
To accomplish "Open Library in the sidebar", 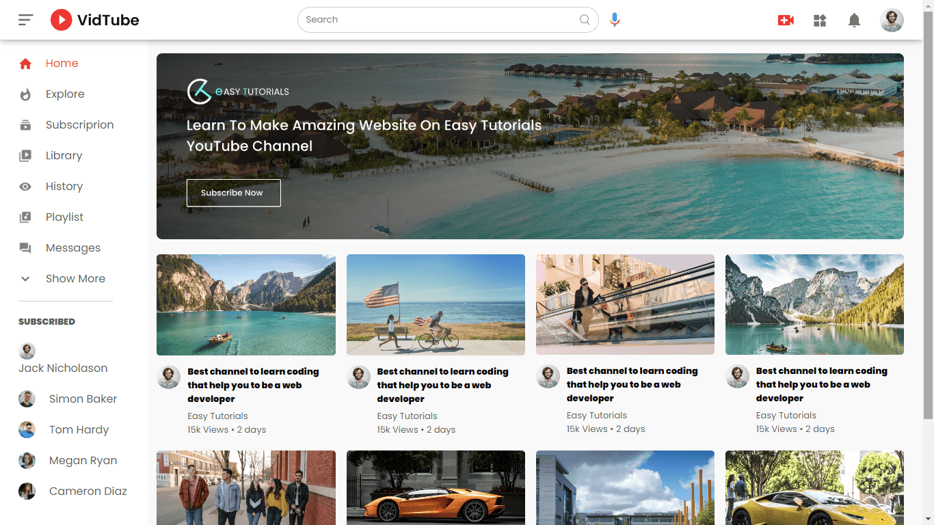I will pyautogui.click(x=64, y=156).
